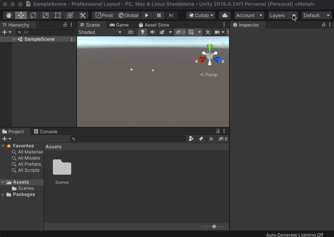The width and height of the screenshot is (334, 237).
Task: Toggle Pivot handle position
Action: 104,15
